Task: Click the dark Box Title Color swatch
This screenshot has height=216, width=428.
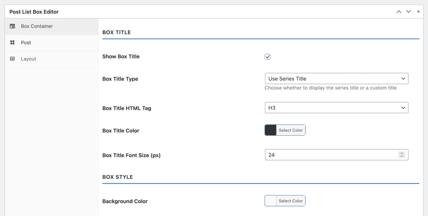Action: 270,130
